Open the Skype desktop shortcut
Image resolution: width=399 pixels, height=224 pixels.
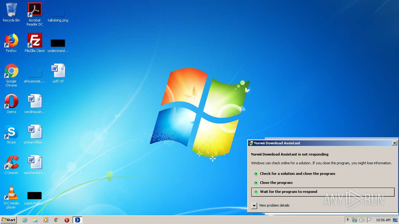[11, 134]
